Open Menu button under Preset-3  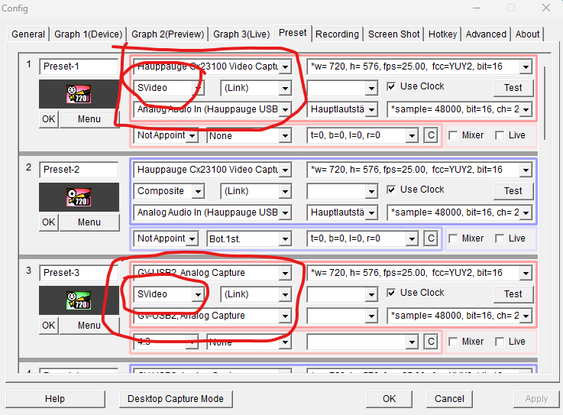89,325
